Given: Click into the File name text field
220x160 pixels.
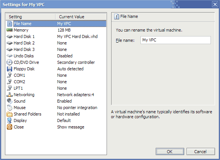Looking at the screenshot, I should pyautogui.click(x=175, y=40).
